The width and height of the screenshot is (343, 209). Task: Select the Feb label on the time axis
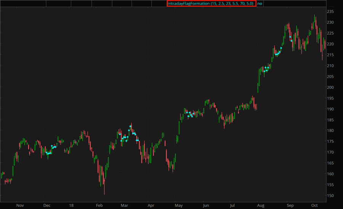pyautogui.click(x=99, y=205)
